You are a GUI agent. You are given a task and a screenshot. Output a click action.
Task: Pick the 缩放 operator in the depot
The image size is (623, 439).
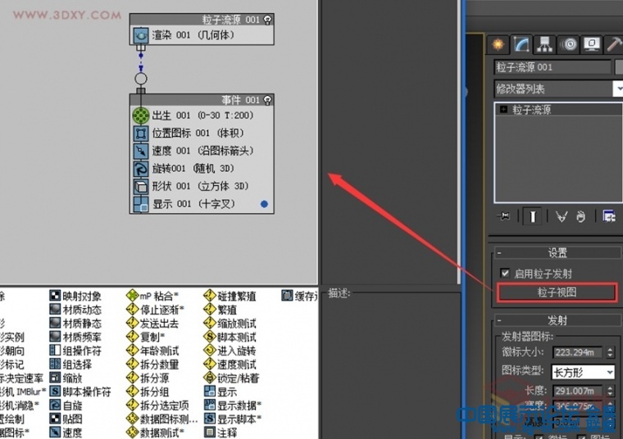[66, 378]
